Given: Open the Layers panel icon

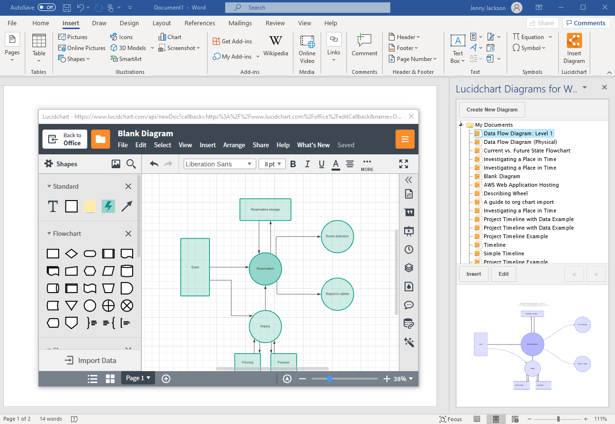Looking at the screenshot, I should tap(408, 267).
